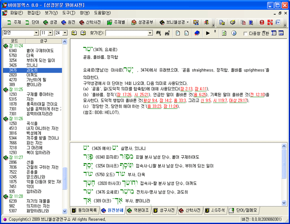Open the 파일(F) menu

pyautogui.click(x=17, y=13)
